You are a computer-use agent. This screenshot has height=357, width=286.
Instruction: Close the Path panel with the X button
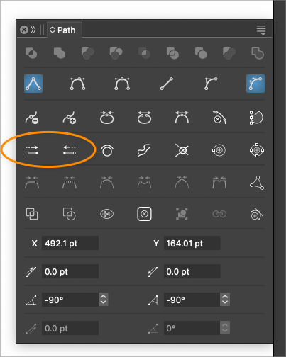point(24,30)
